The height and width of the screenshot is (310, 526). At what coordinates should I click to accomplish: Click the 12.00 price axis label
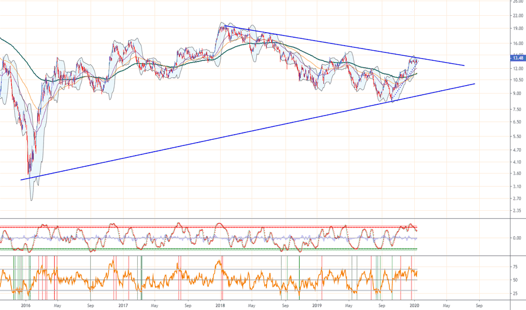[518, 68]
